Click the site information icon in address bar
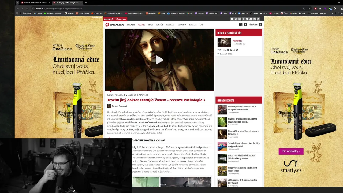 click(x=33, y=8)
